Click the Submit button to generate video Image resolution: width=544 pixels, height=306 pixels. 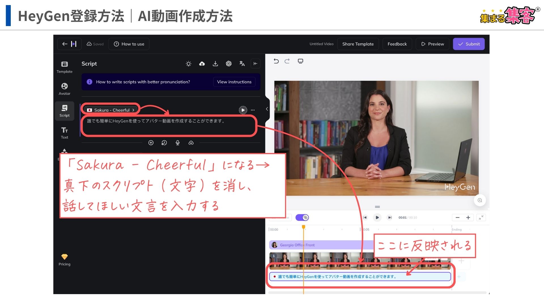pyautogui.click(x=469, y=44)
